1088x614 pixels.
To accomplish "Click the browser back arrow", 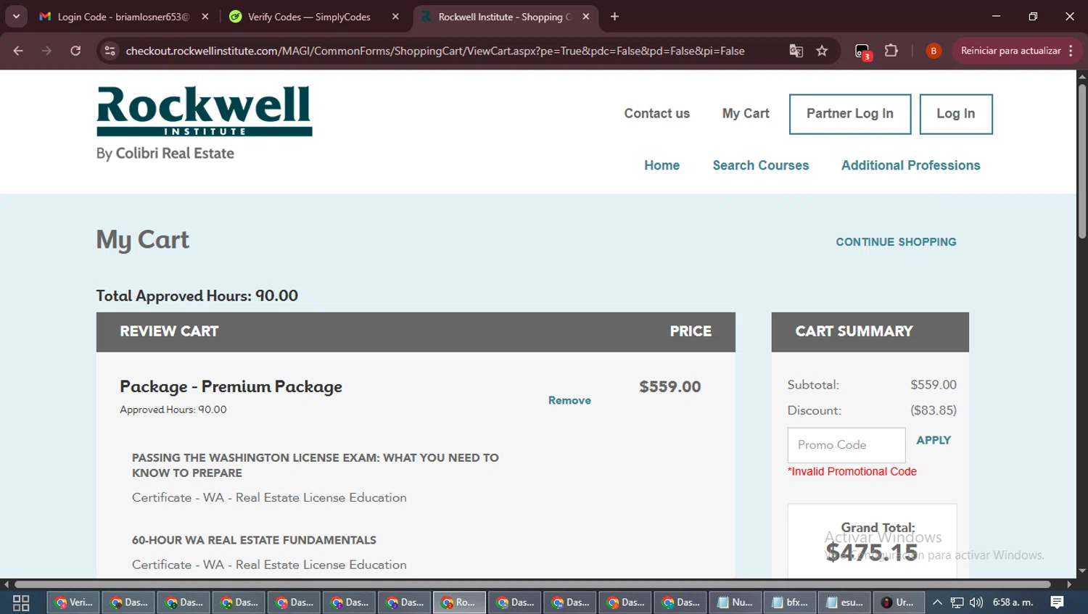I will (x=18, y=51).
